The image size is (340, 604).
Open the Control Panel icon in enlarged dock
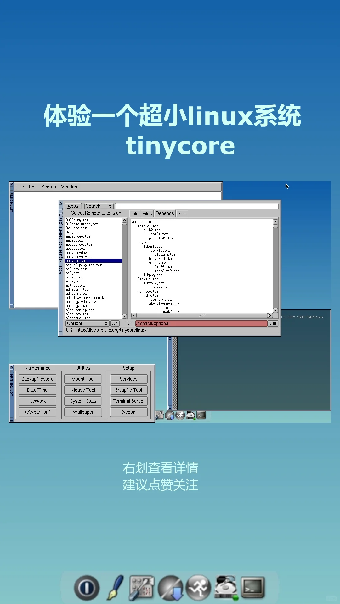[x=142, y=588]
